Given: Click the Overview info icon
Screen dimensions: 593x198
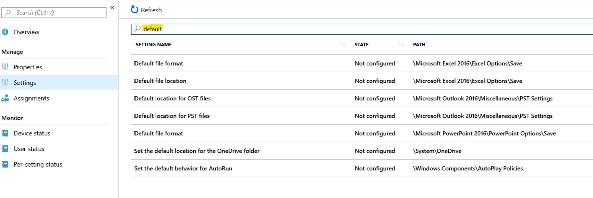Looking at the screenshot, I should pyautogui.click(x=5, y=32).
